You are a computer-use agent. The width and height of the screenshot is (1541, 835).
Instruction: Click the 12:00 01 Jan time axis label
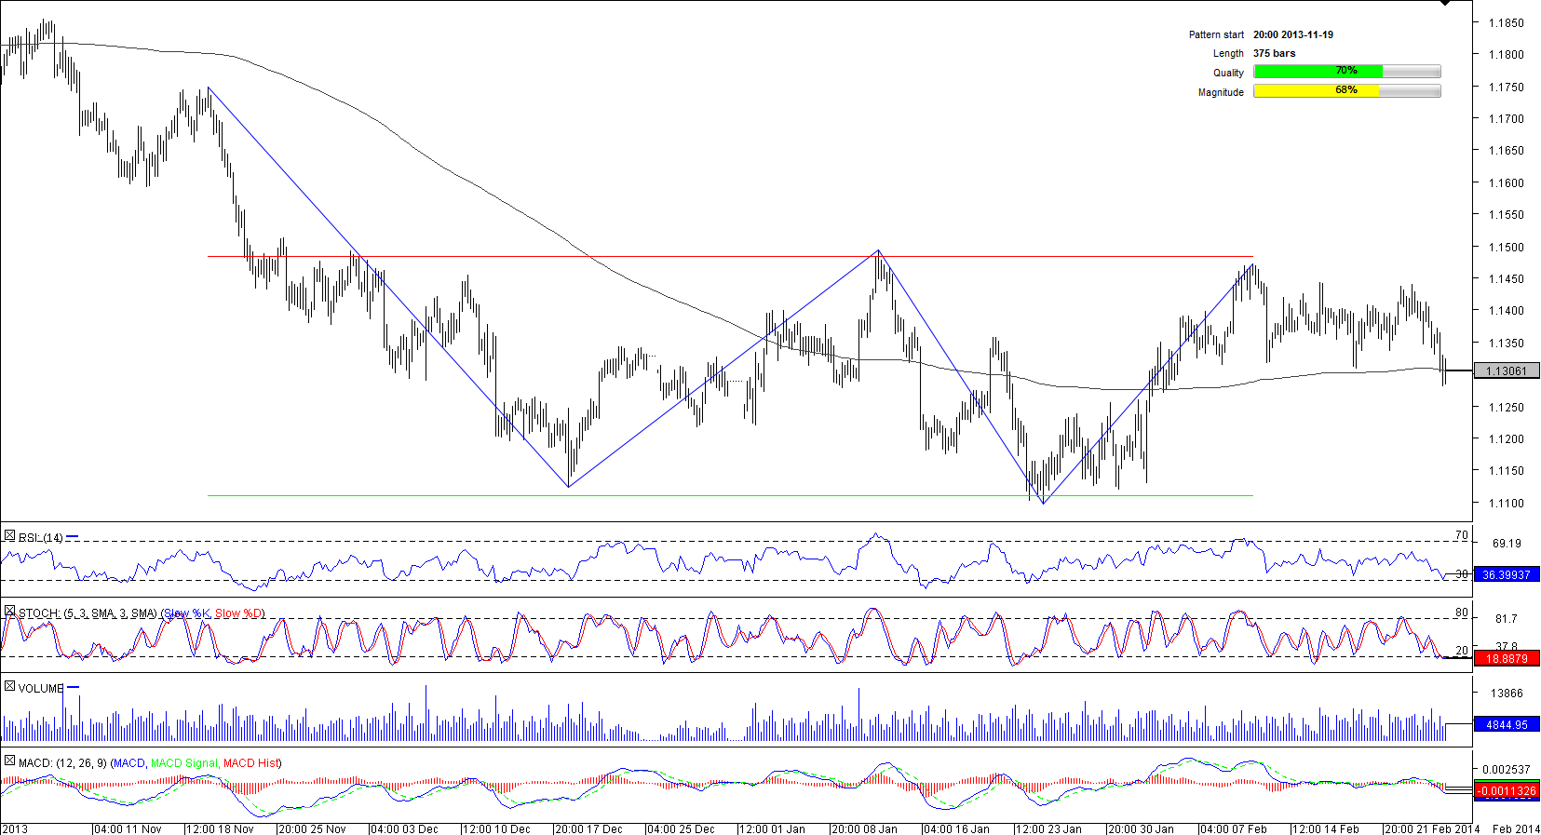pos(774,828)
